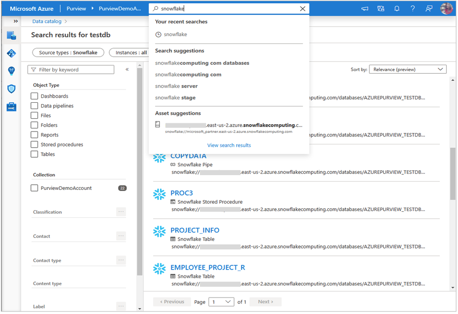Collapse the filter panel with double chevron
The height and width of the screenshot is (314, 458).
[127, 70]
